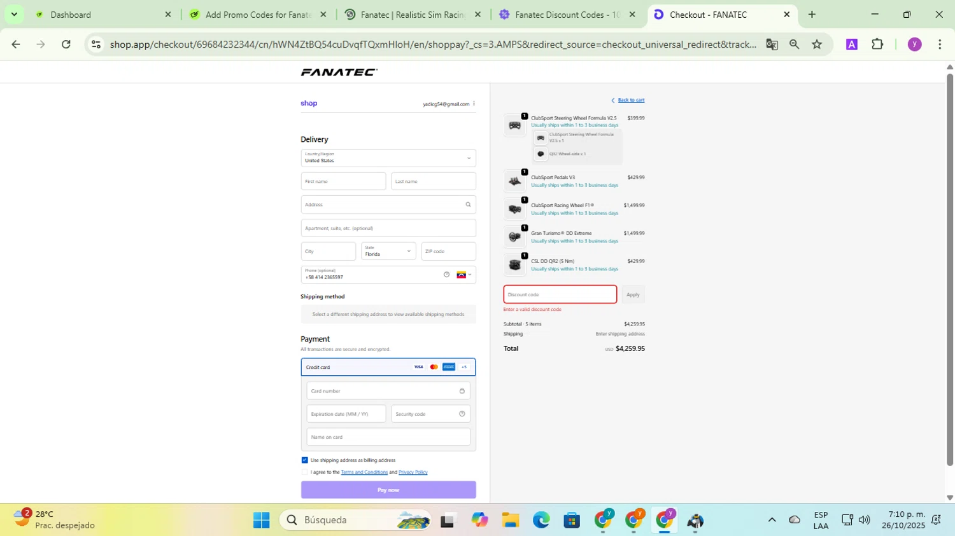955x536 pixels.
Task: Click the Fanatec logo in the header
Action: pyautogui.click(x=339, y=72)
